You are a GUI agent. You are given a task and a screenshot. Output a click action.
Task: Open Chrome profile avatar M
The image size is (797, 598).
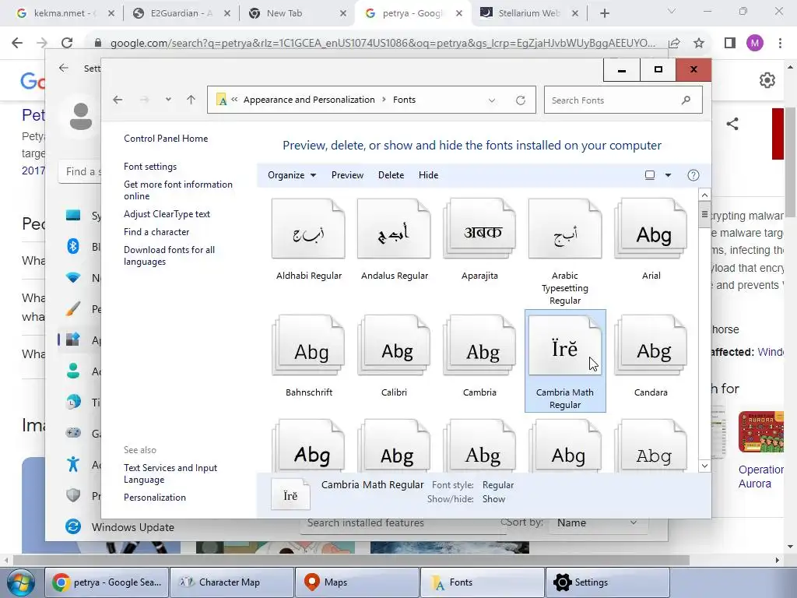click(x=755, y=43)
